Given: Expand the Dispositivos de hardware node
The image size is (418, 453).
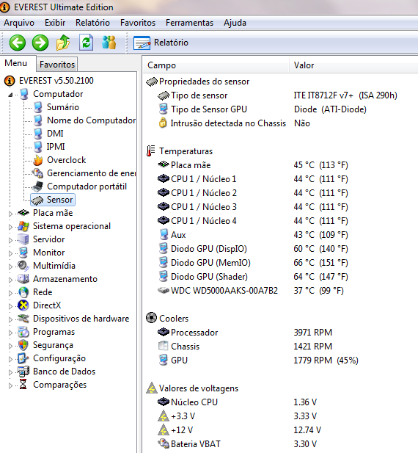Looking at the screenshot, I should pos(10,319).
